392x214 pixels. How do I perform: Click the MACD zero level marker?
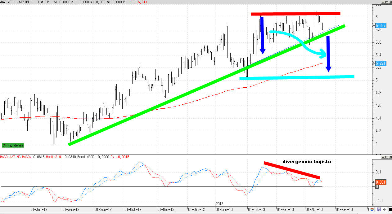[377, 187]
